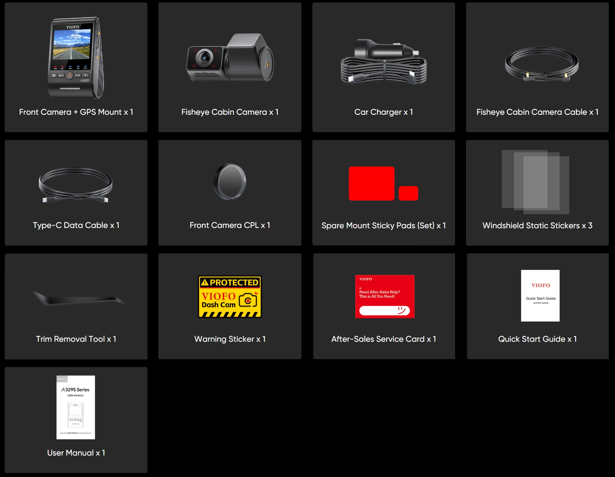The width and height of the screenshot is (615, 477).
Task: Click the 'Quick Start Guide x 1' caption
Action: 538,339
